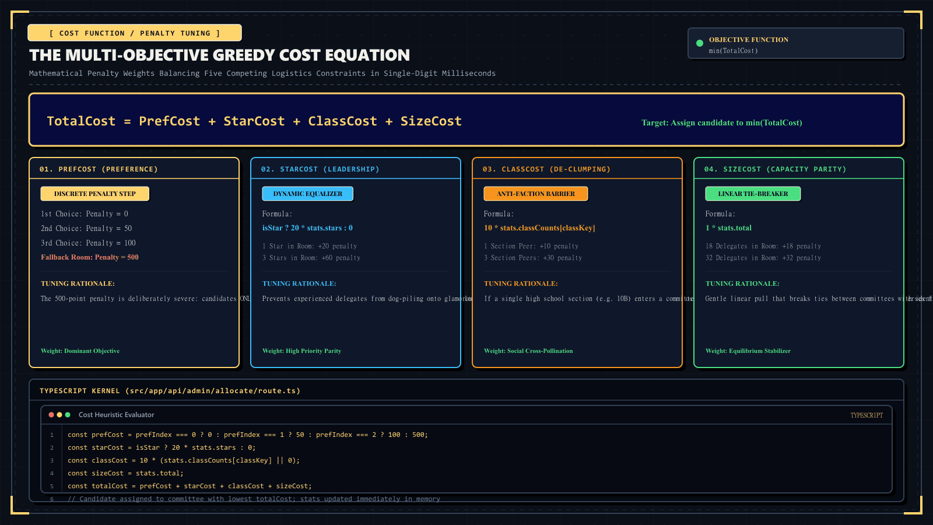Viewport: 933px width, 525px height.
Task: Select the 3rd Choice: Penalty = 100 line
Action: [88, 243]
